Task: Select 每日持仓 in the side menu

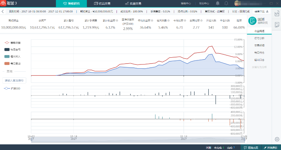Action: coord(259,52)
